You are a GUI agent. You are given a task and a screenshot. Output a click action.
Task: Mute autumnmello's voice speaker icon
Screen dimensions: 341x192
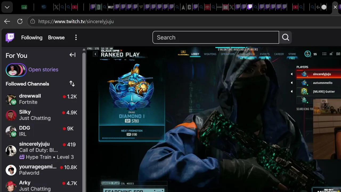click(292, 83)
